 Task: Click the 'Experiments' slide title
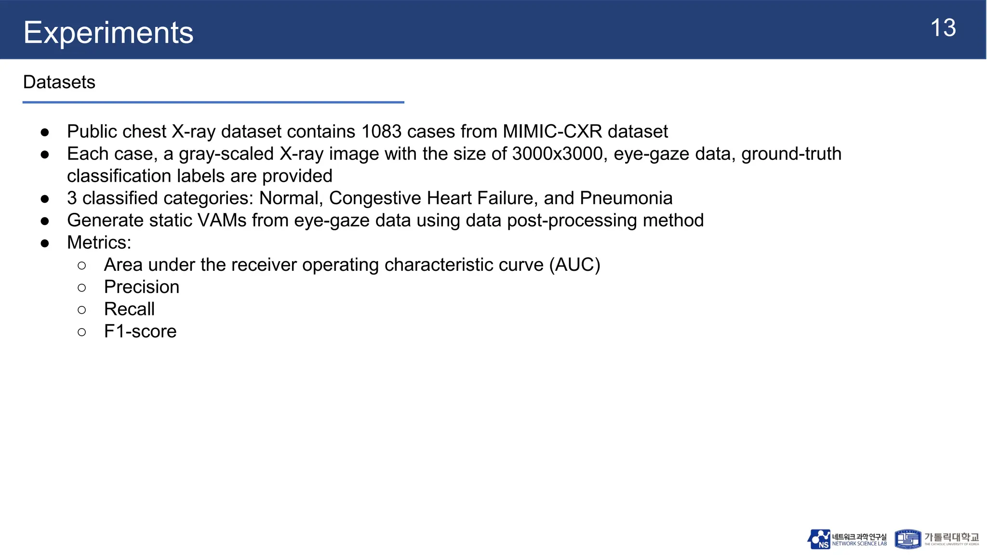(x=108, y=33)
